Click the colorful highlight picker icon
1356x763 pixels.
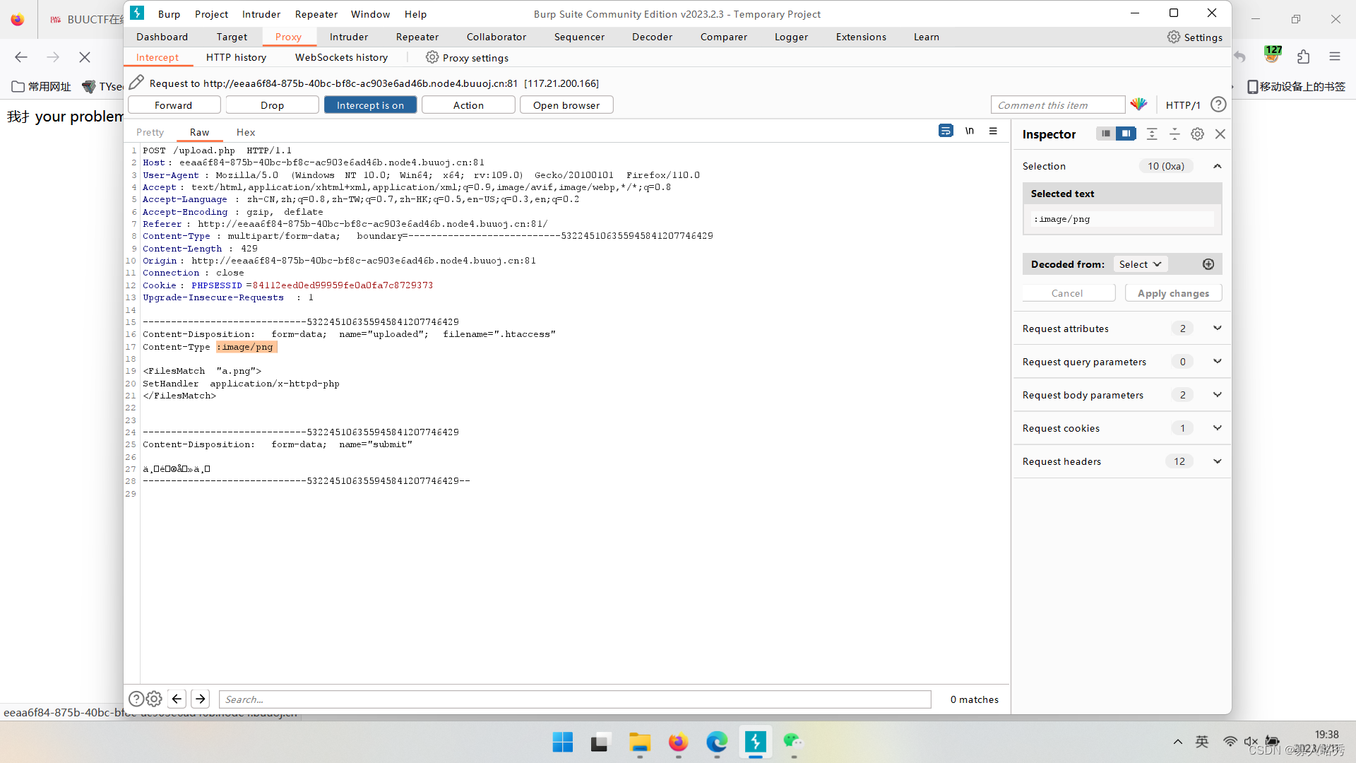pos(1138,105)
